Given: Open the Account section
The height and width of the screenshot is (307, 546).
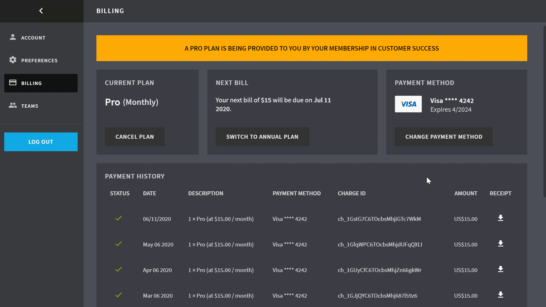Looking at the screenshot, I should (x=33, y=38).
